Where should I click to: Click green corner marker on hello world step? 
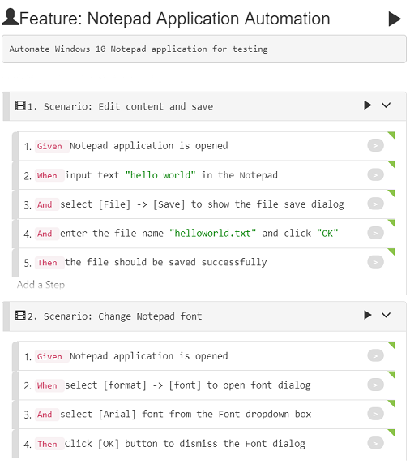pos(391,164)
